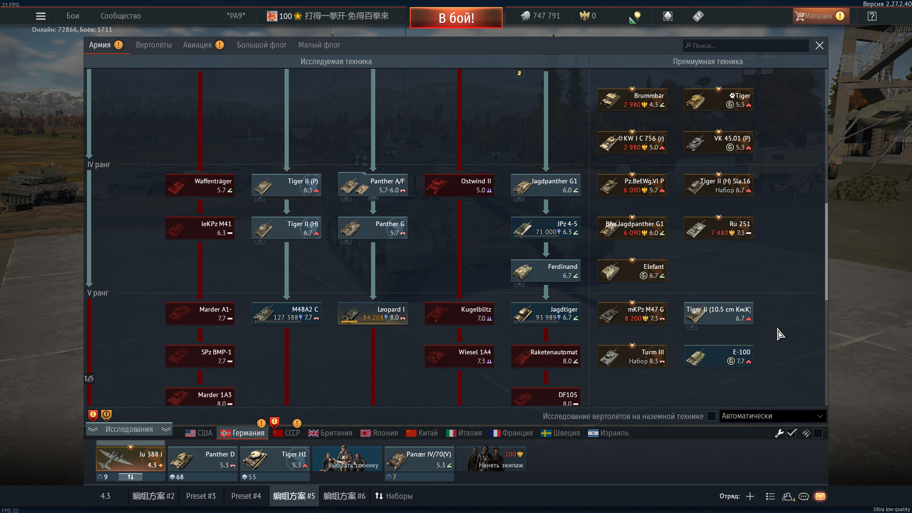
Task: Switch to the Армия tab
Action: coord(106,45)
